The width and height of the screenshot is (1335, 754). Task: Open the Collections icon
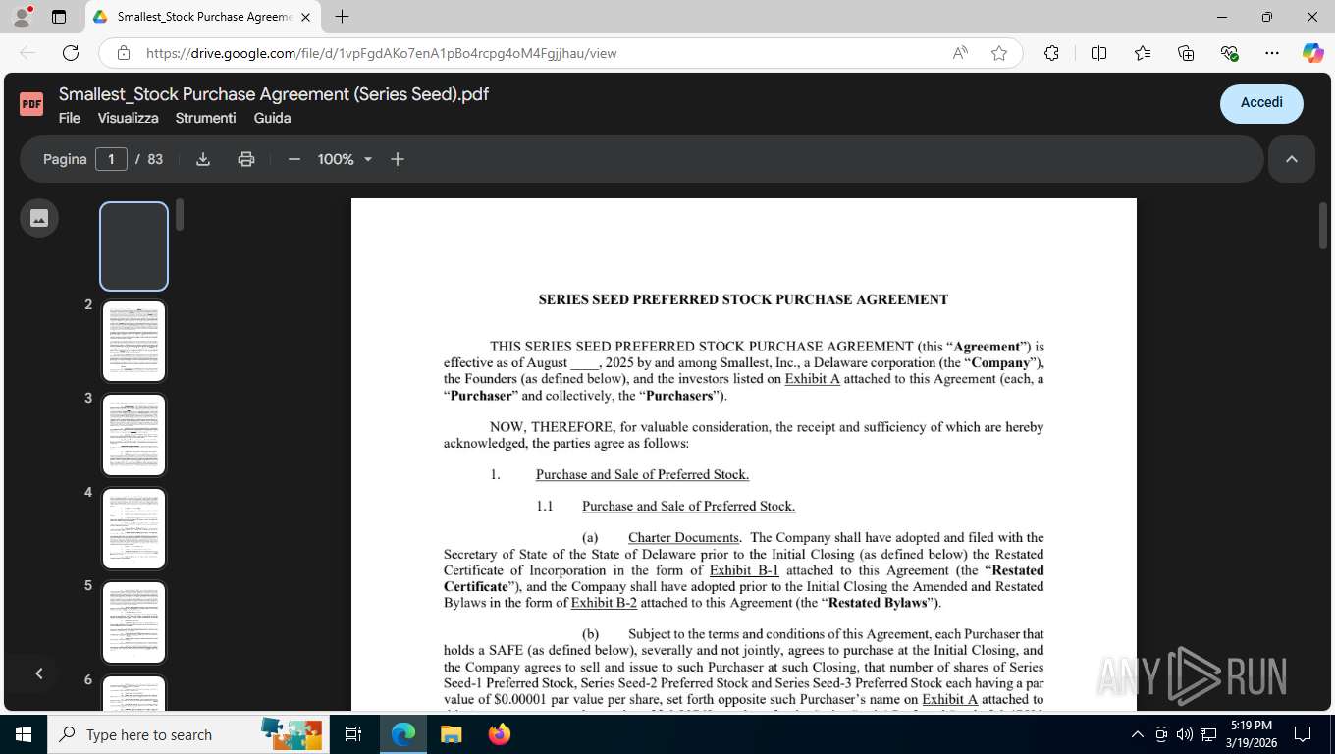coord(1186,53)
